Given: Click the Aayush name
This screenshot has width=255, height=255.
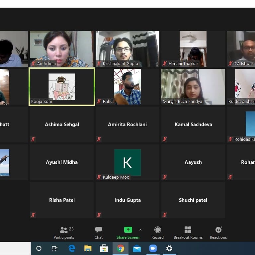Looking at the screenshot, I should [x=193, y=162].
